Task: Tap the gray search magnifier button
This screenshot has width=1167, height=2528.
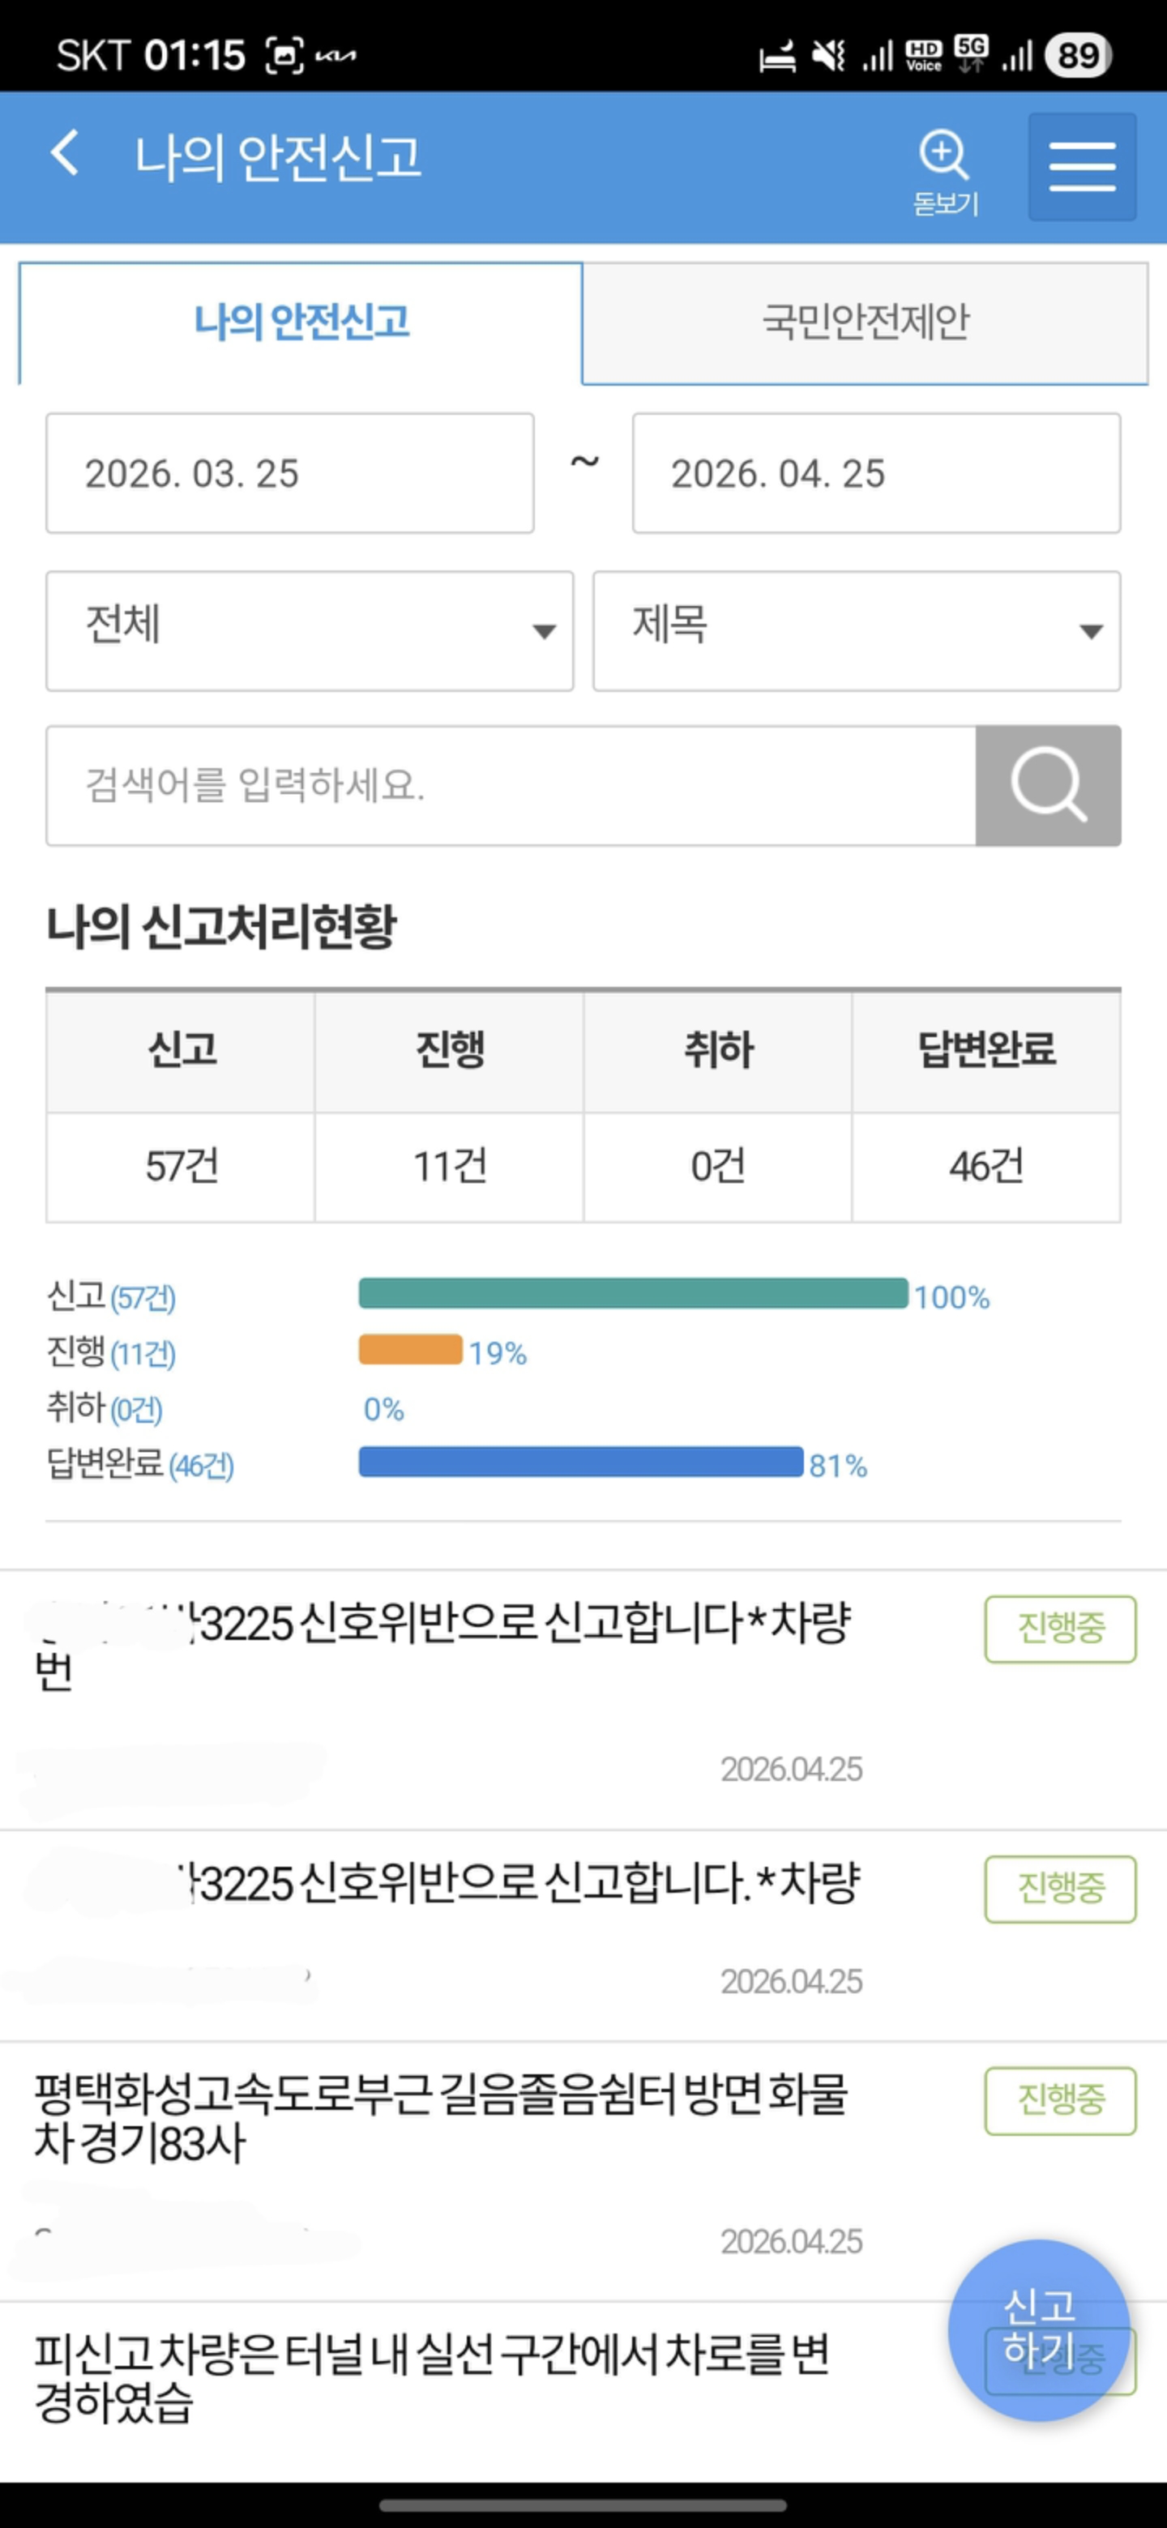Action: pos(1047,785)
